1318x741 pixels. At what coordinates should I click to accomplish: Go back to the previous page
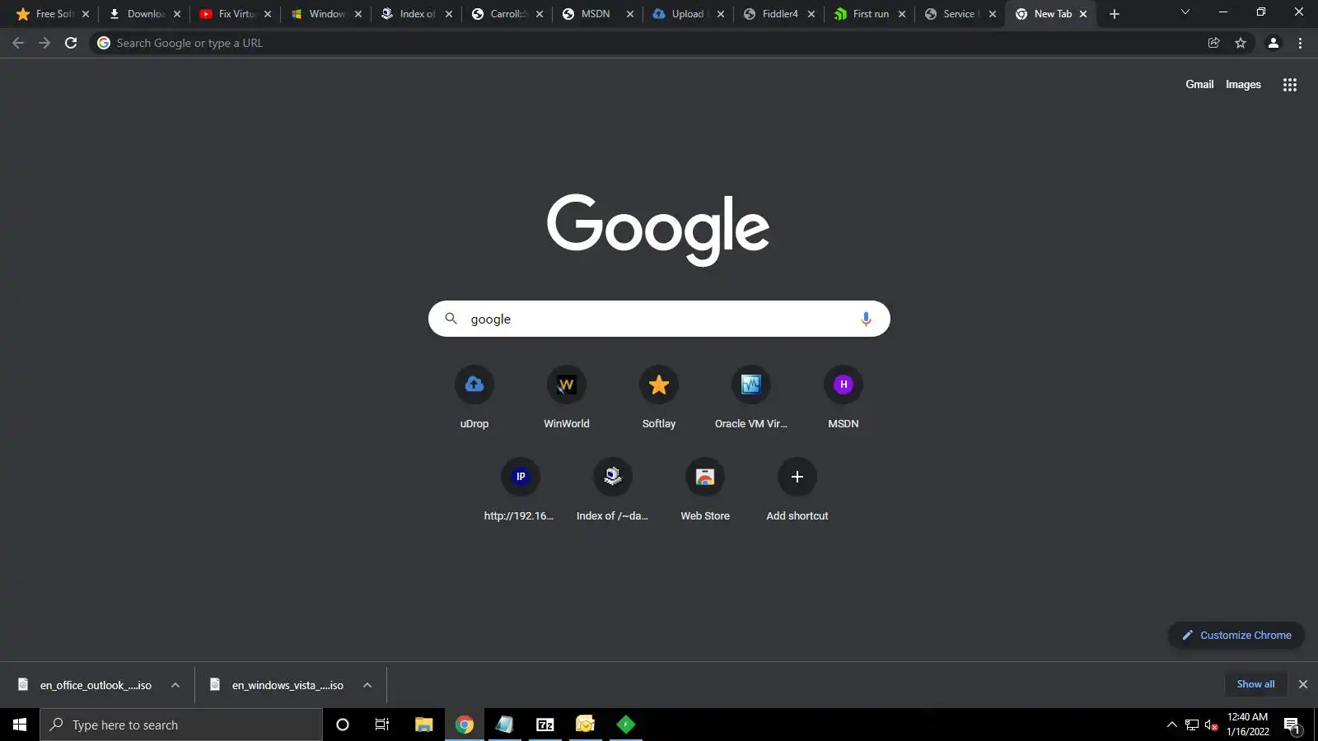[x=18, y=43]
